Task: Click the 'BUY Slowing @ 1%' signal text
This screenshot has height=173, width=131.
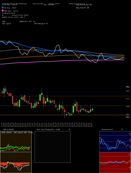Action: 41,24
